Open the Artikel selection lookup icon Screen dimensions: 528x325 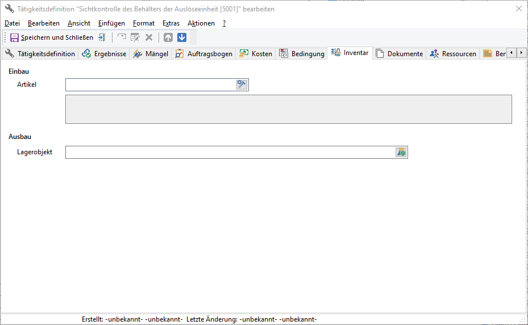point(242,85)
